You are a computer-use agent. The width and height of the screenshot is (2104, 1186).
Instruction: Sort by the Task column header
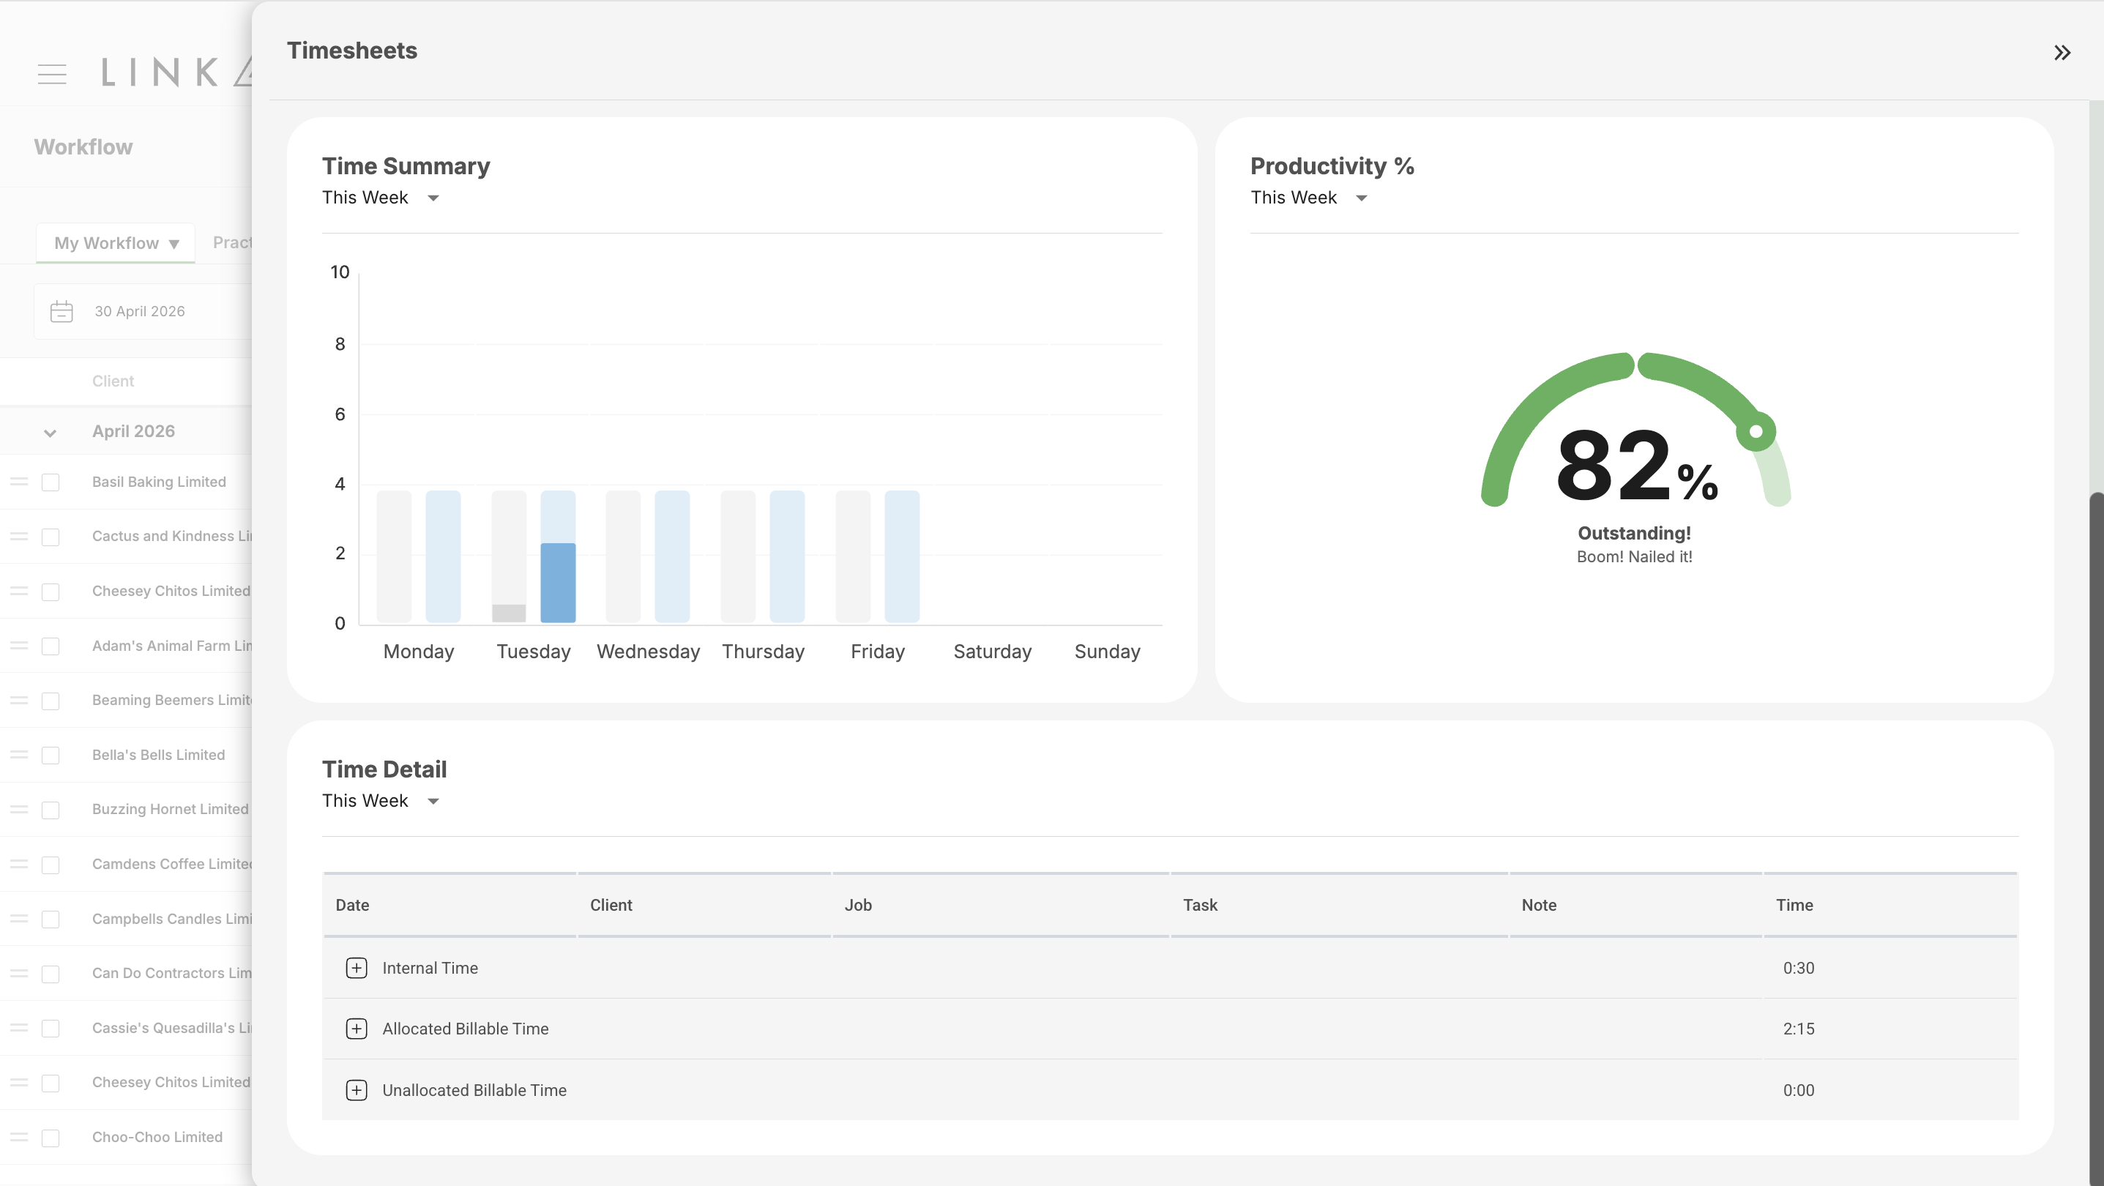1200,905
